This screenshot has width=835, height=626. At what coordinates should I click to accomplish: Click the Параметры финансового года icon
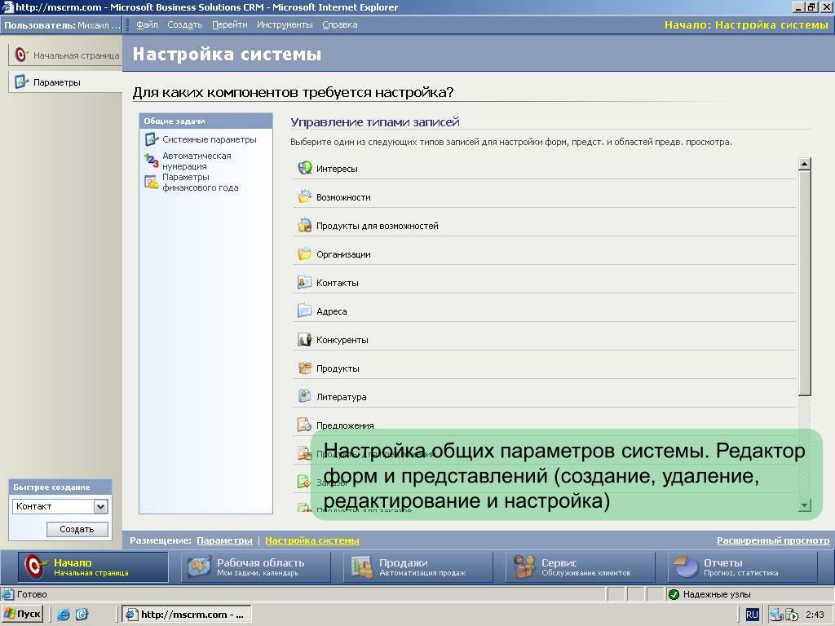[x=152, y=182]
